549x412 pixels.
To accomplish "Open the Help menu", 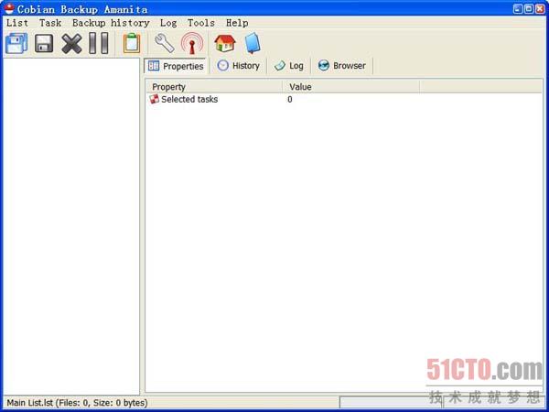I will point(237,23).
